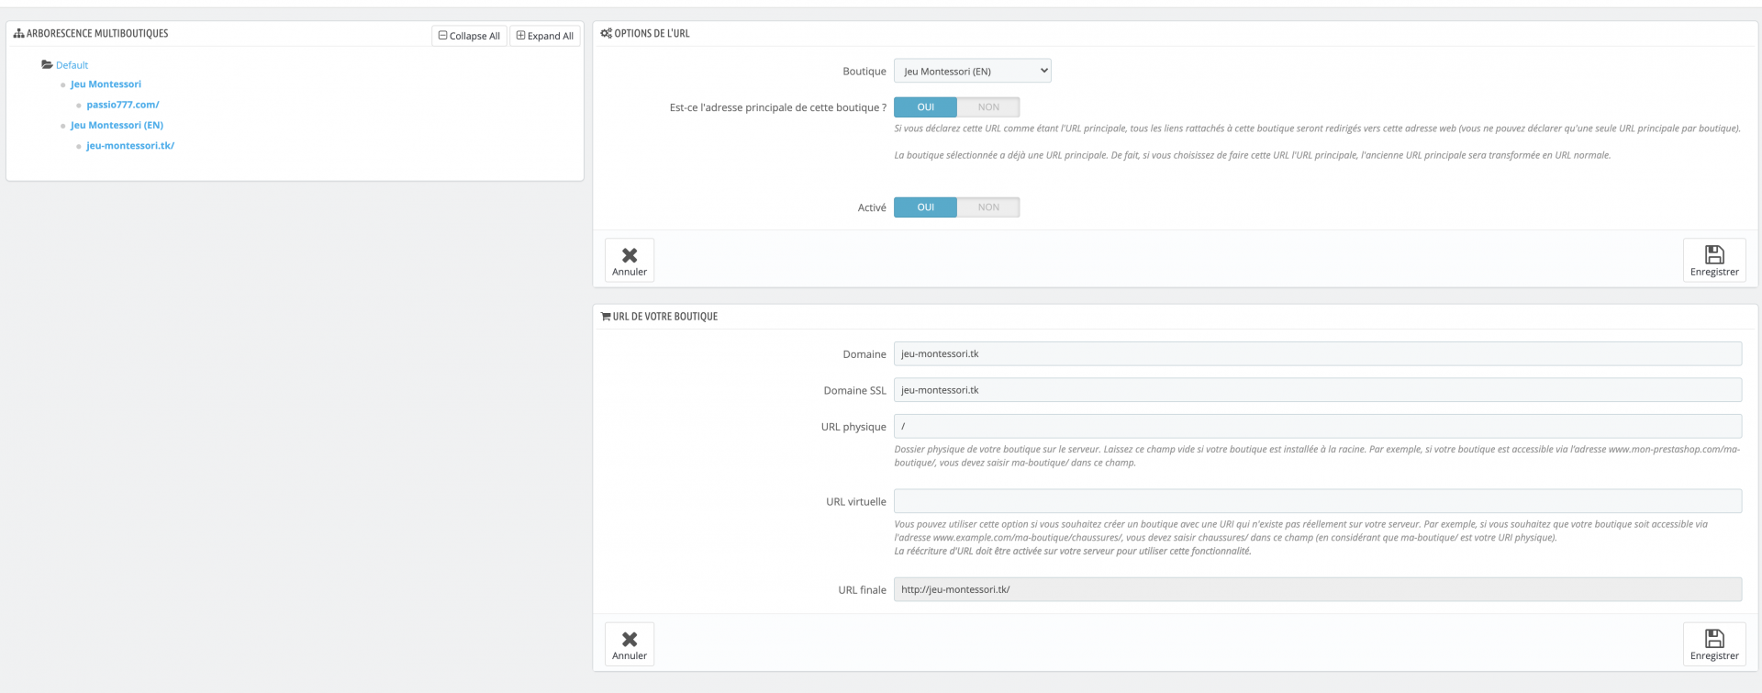Click the Domaine SSL label
This screenshot has width=1762, height=693.
tap(854, 391)
